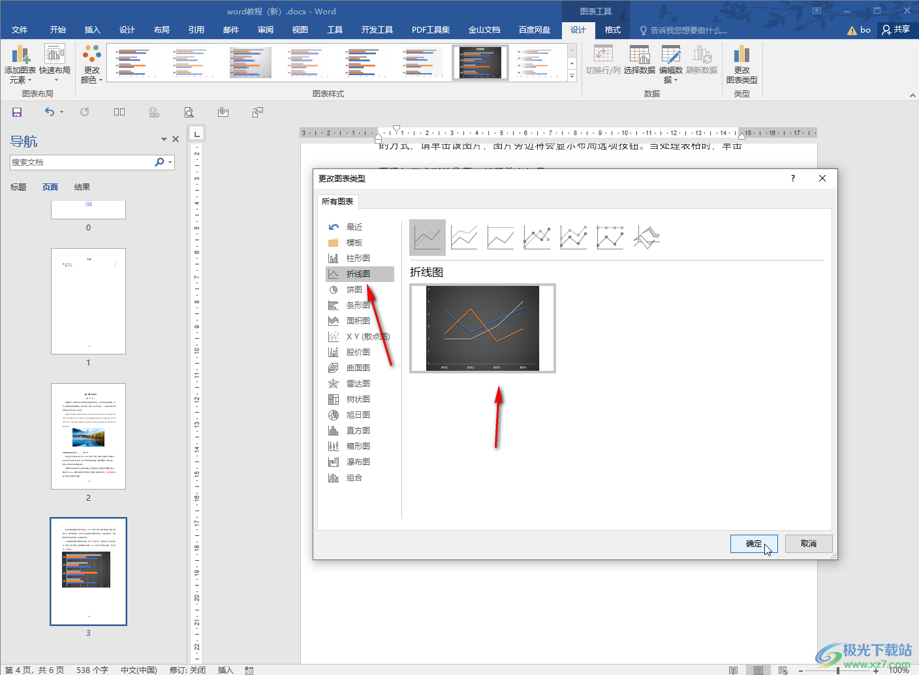Select the dark chart style thumbnail
Image resolution: width=919 pixels, height=675 pixels.
click(480, 63)
